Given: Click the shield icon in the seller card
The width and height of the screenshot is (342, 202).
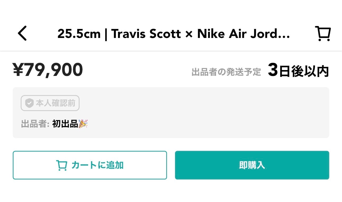Looking at the screenshot, I should click(29, 103).
